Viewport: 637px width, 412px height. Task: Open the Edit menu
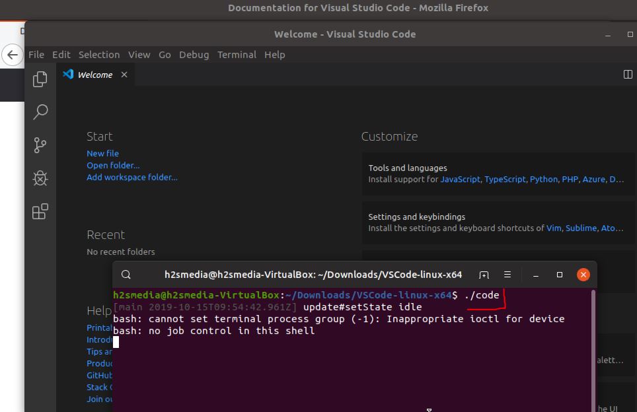tap(61, 55)
